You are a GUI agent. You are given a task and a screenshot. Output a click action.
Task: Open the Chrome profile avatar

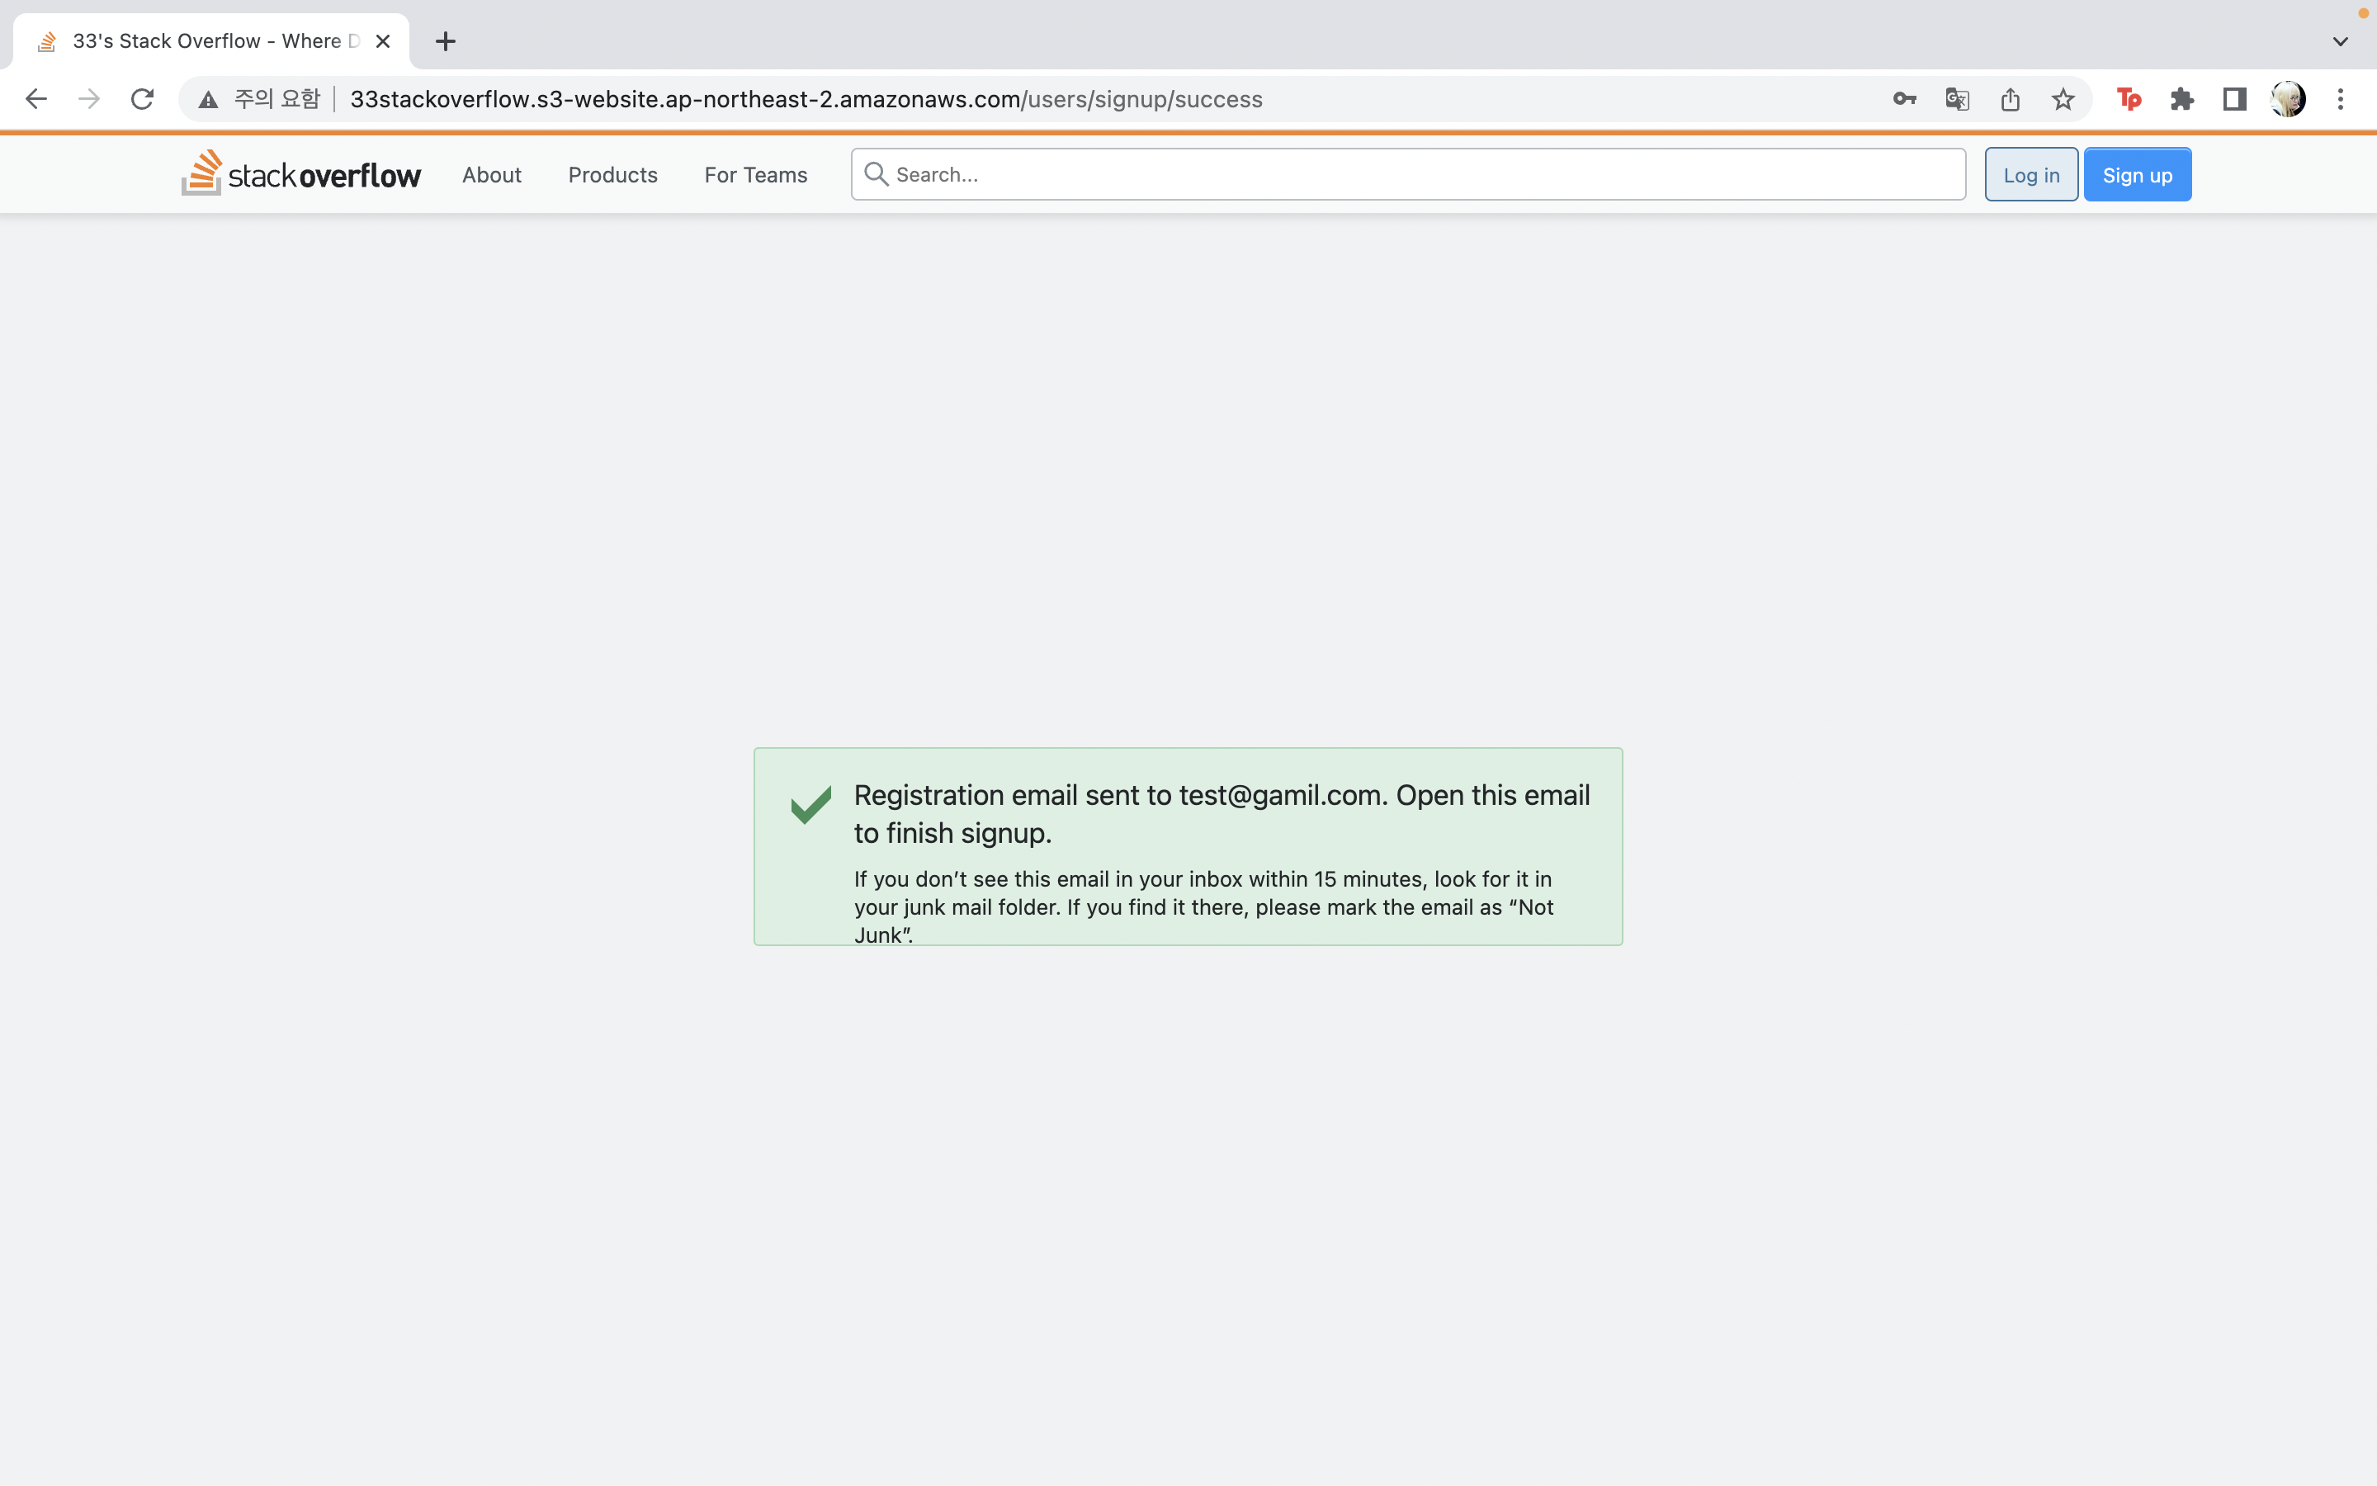tap(2288, 99)
